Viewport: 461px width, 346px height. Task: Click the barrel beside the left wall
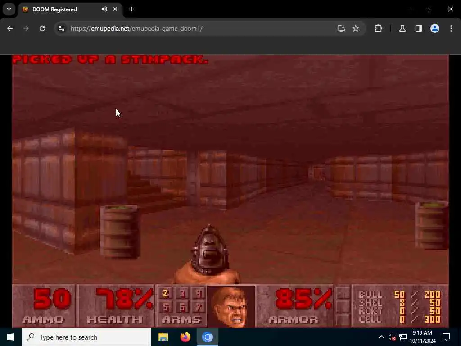coord(120,232)
